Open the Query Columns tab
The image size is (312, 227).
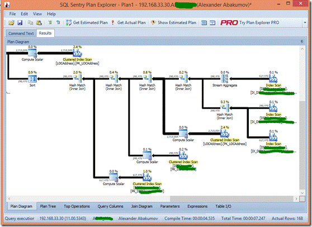pos(110,206)
